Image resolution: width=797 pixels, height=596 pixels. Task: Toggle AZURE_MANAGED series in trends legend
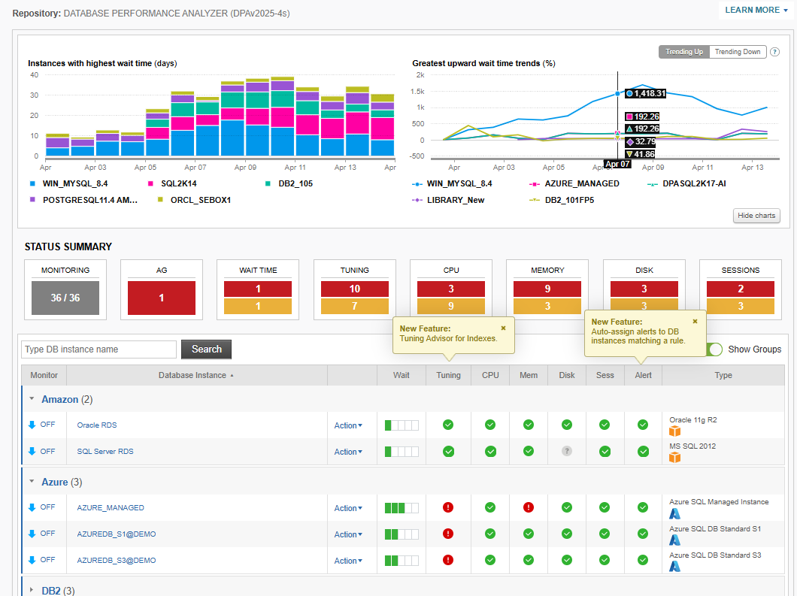click(574, 183)
